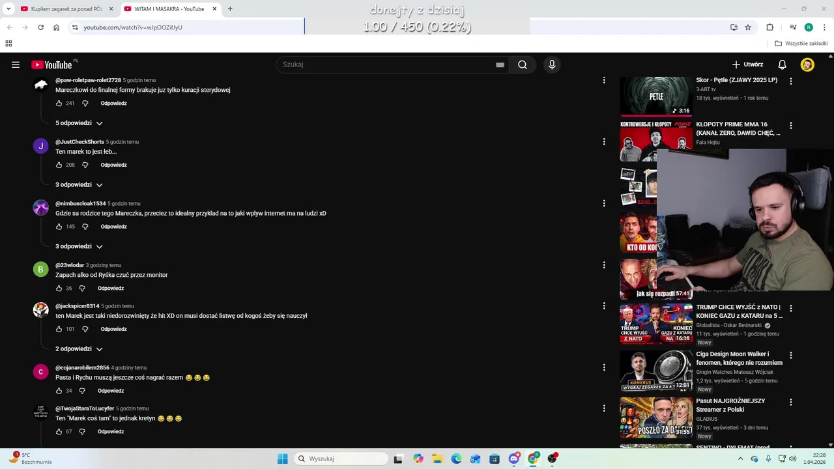This screenshot has width=834, height=469.
Task: Dislike the comment by @nimbuscloak1534
Action: click(x=85, y=227)
